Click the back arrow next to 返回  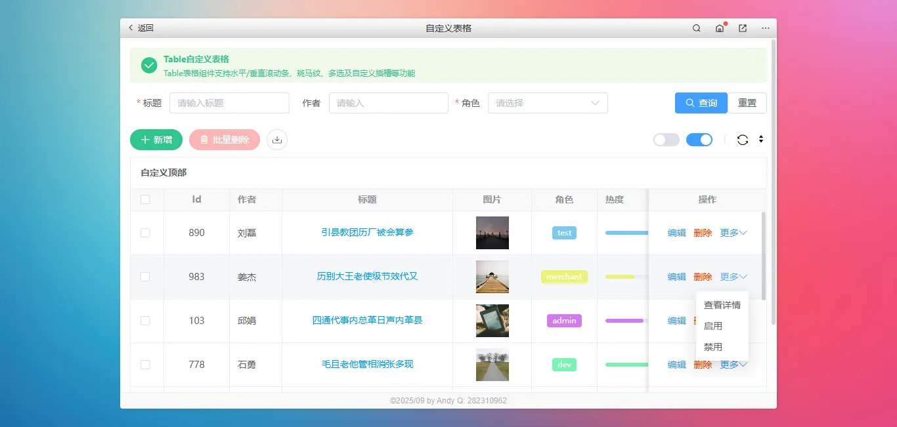130,28
